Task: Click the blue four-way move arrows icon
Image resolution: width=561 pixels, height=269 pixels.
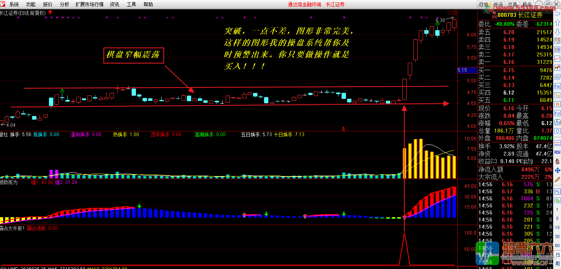Action: (x=557, y=171)
